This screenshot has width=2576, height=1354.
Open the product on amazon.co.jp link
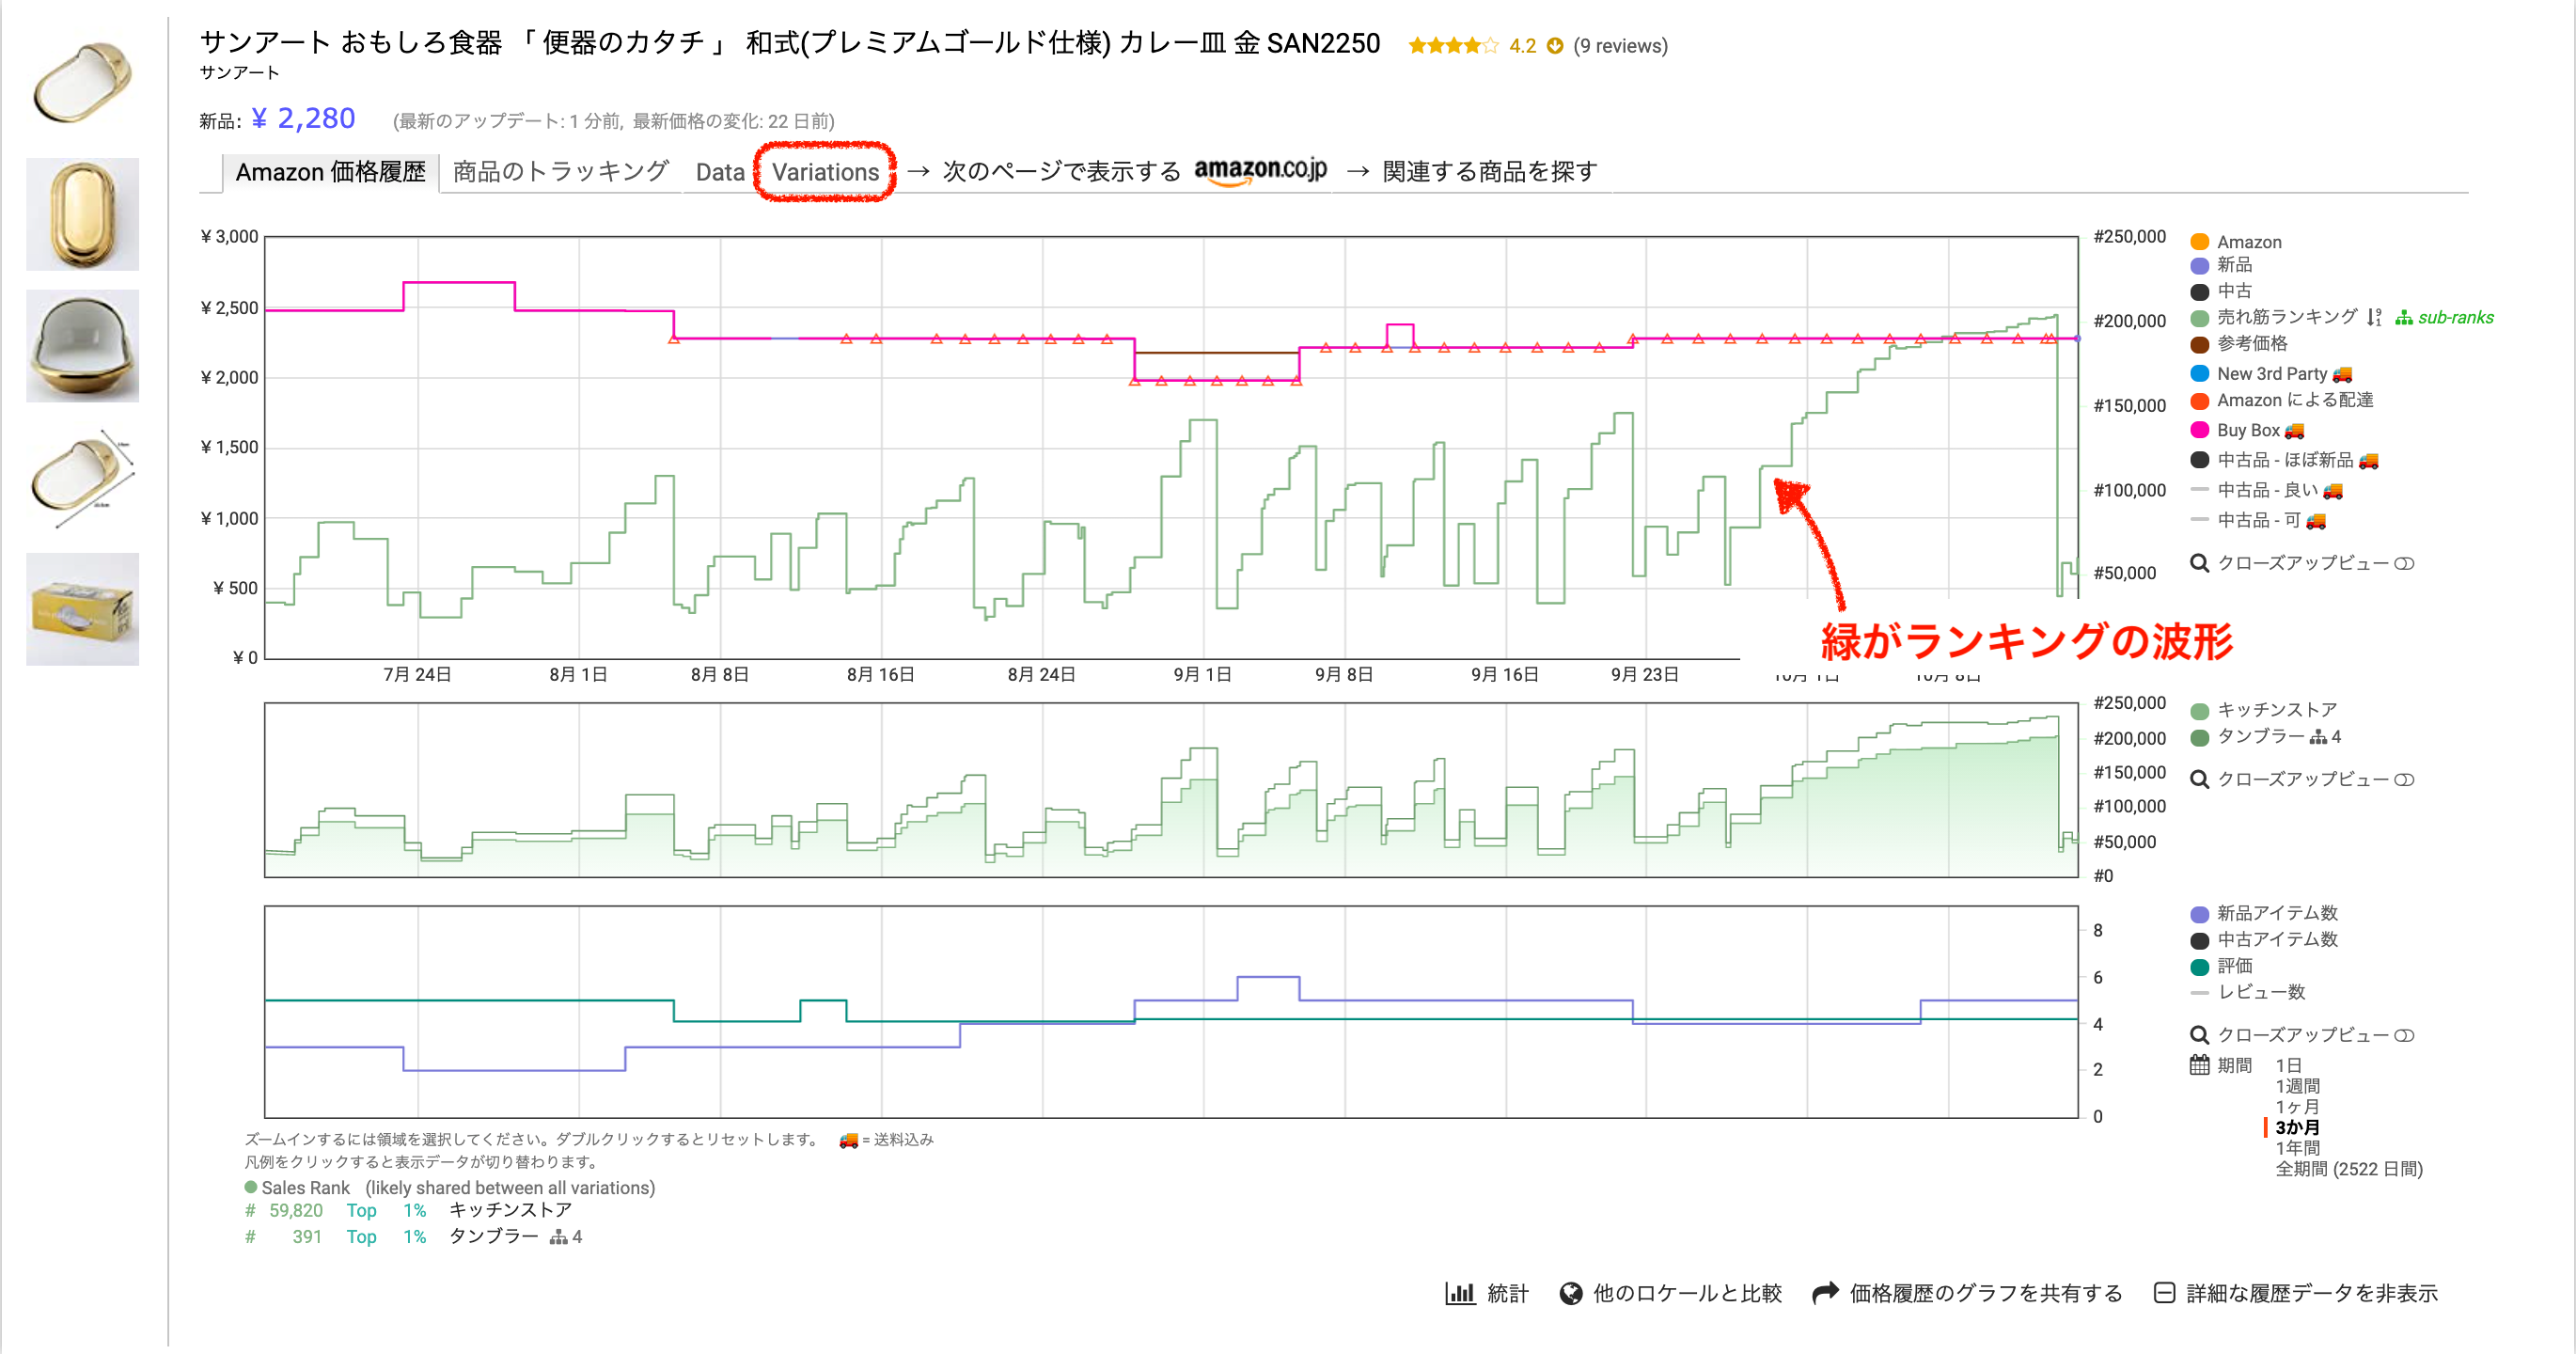[x=1259, y=170]
